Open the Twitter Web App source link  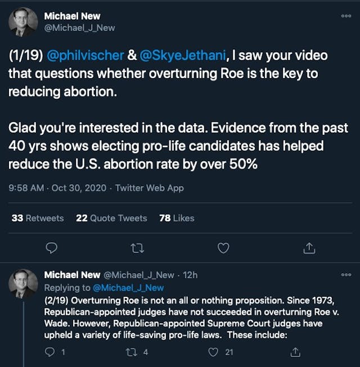point(150,188)
